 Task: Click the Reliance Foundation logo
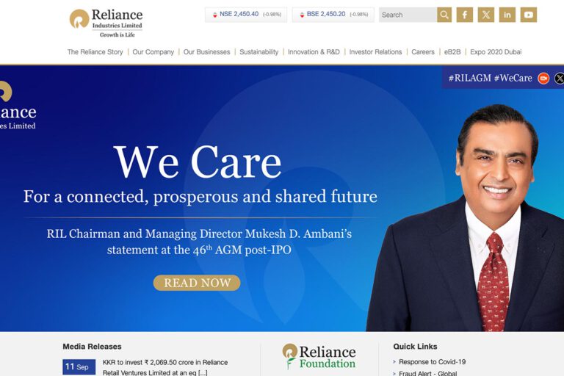[x=319, y=357]
